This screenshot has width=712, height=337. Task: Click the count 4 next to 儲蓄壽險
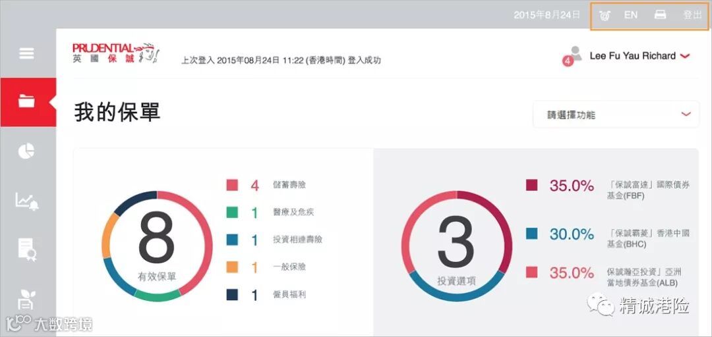(254, 185)
